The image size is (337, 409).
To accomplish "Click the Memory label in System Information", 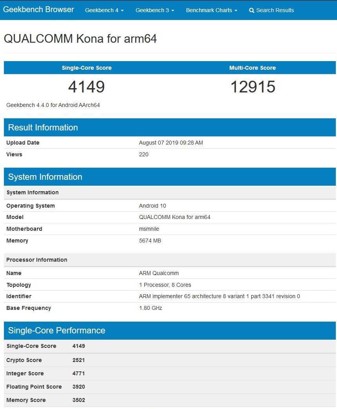I will [17, 241].
